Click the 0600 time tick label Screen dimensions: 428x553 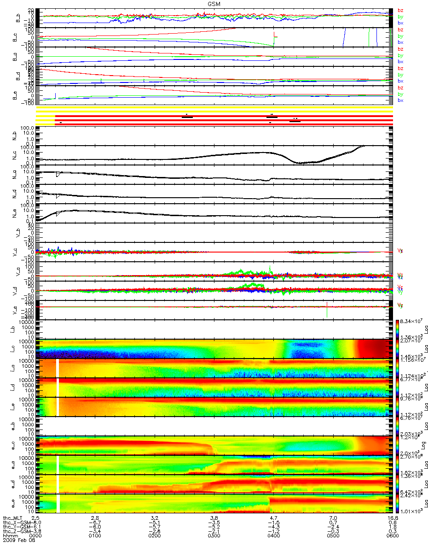coord(392,536)
